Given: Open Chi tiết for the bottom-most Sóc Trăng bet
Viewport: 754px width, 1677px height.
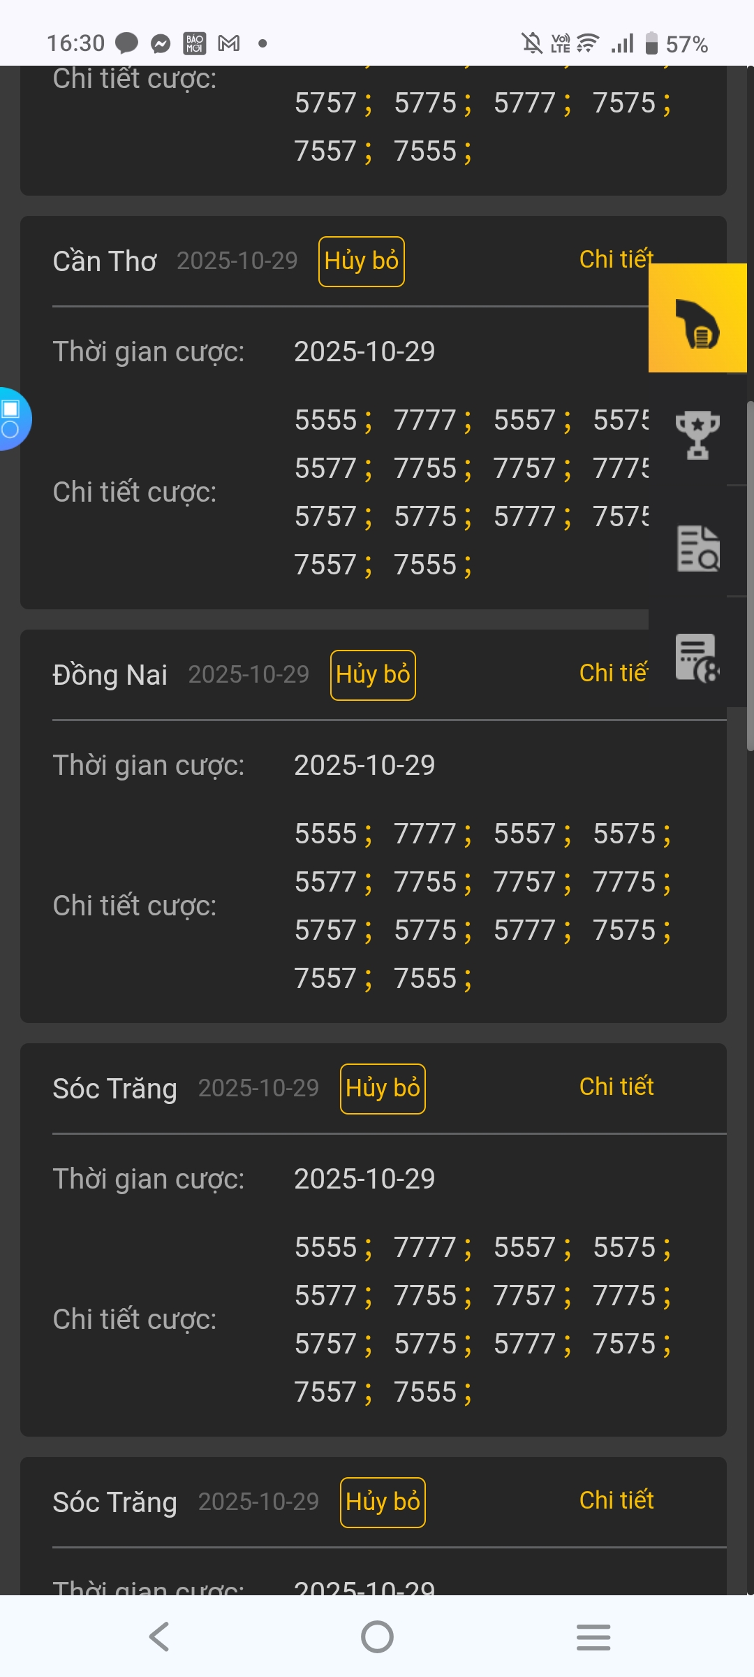Looking at the screenshot, I should click(x=616, y=1500).
